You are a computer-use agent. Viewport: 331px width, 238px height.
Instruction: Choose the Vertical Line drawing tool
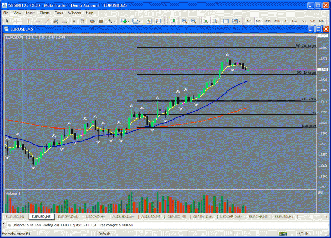point(29,21)
